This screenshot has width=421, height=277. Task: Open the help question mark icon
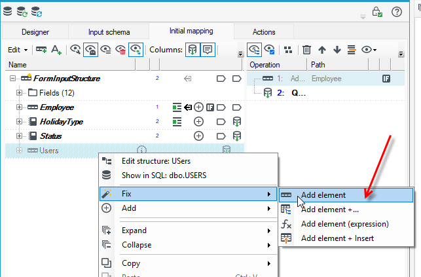coord(397,12)
